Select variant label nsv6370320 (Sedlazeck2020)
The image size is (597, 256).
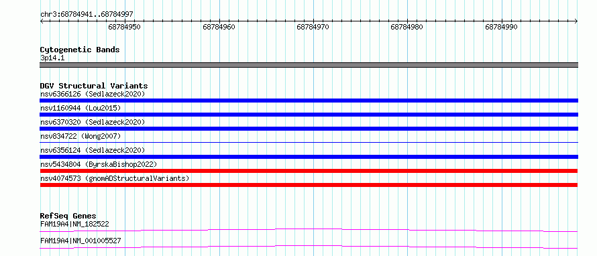[93, 122]
